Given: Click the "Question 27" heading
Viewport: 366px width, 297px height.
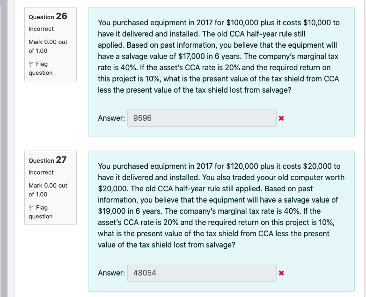Looking at the screenshot, I should click(x=48, y=160).
